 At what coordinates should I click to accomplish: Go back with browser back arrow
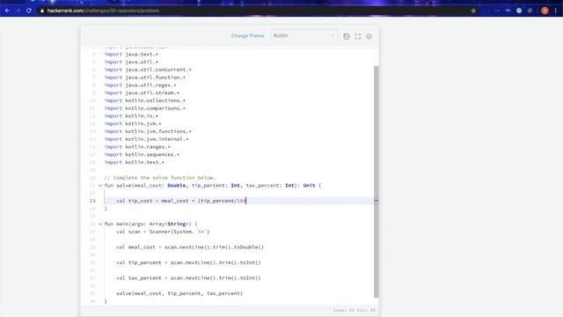[7, 11]
